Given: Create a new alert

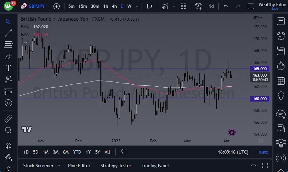Looking at the screenshot, I should (198, 6).
